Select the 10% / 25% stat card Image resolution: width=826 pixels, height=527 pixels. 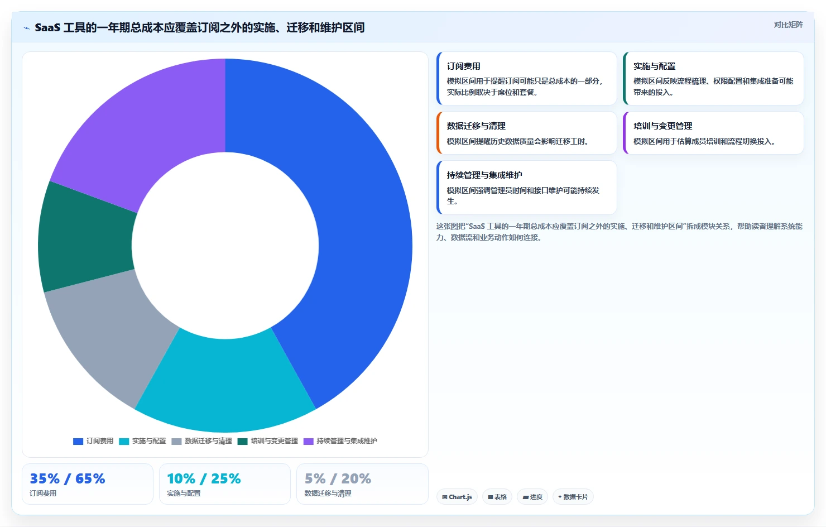coord(225,484)
